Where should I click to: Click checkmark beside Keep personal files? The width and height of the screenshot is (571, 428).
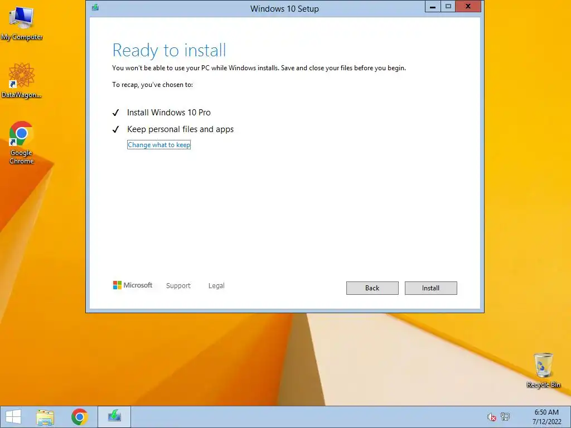click(x=116, y=129)
